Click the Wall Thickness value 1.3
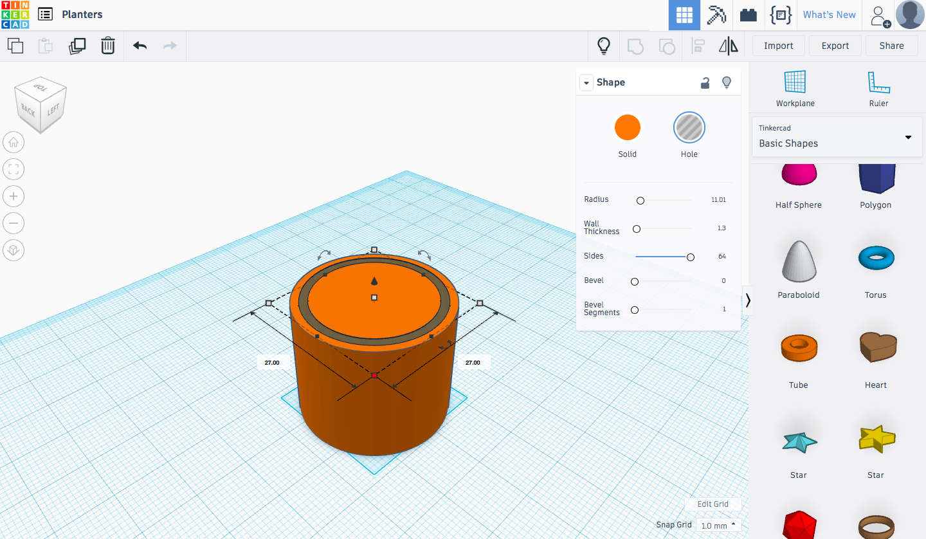The image size is (926, 539). pos(722,228)
